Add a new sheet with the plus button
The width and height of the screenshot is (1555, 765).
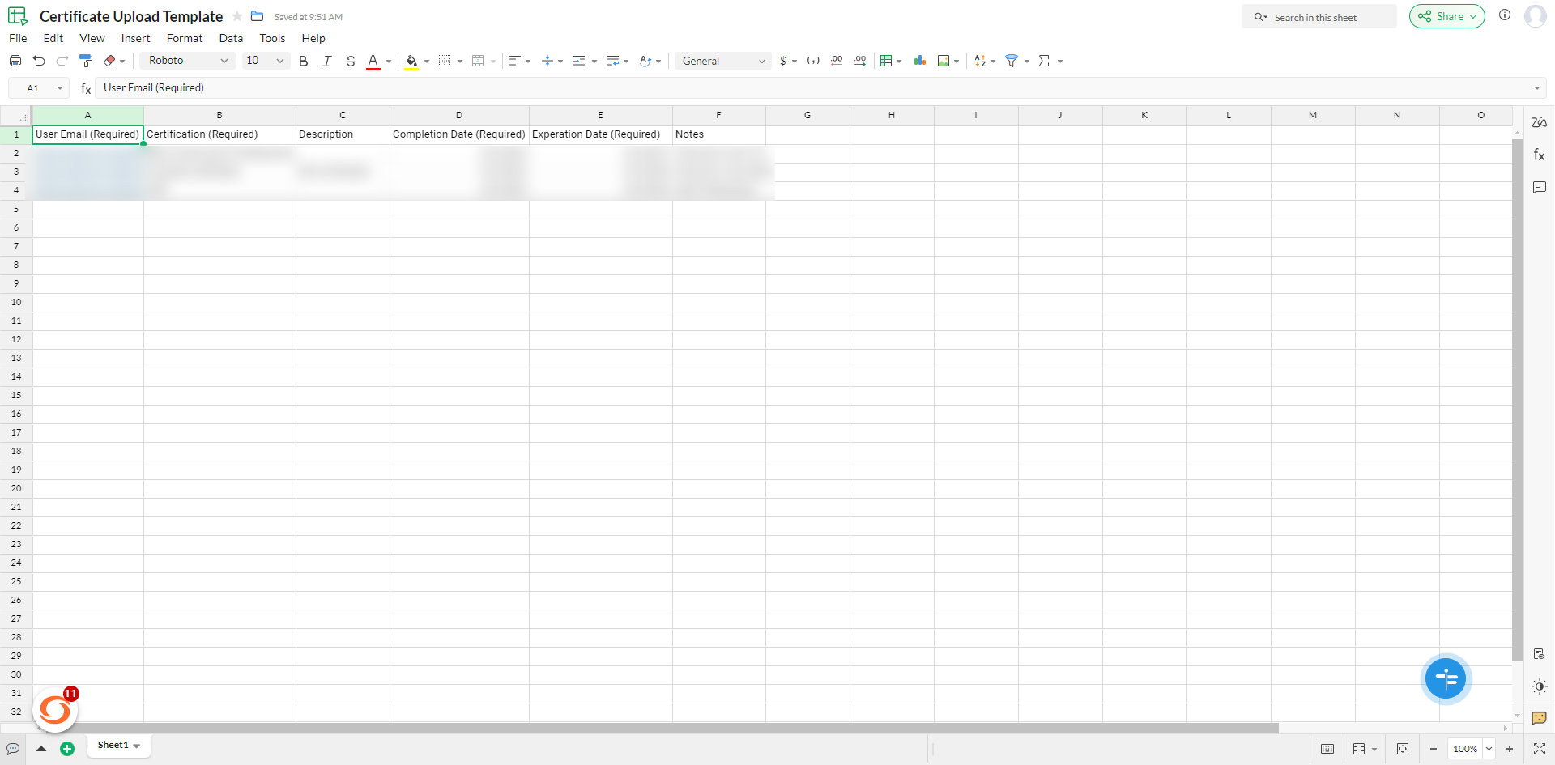click(x=67, y=749)
